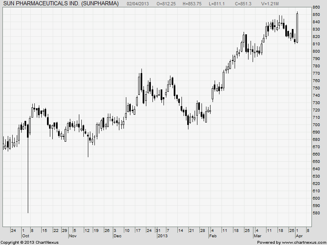
Task: Select the date 02/04/2013 in the header
Action: pyautogui.click(x=138, y=4)
